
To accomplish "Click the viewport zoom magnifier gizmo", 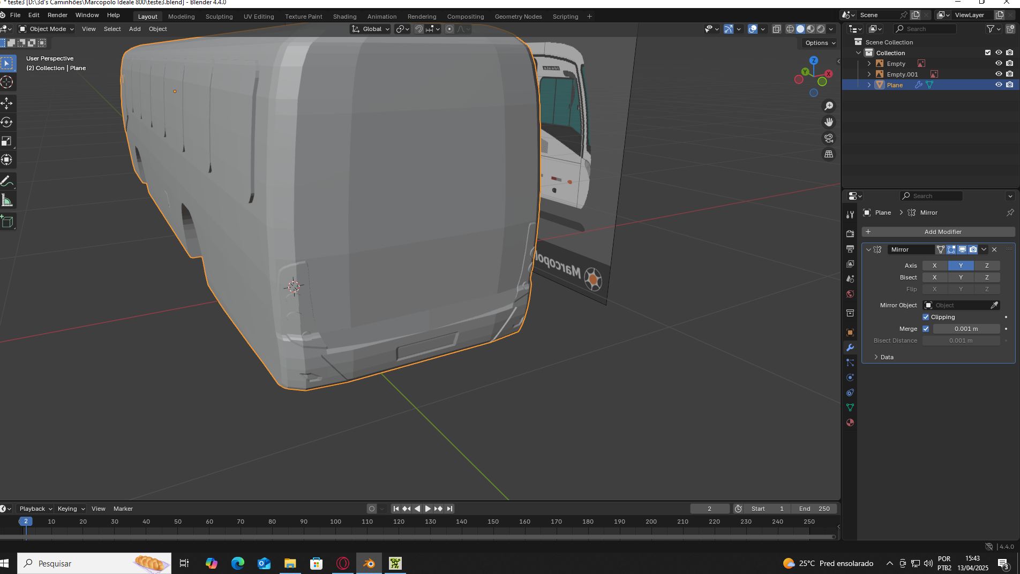I will coord(829,106).
